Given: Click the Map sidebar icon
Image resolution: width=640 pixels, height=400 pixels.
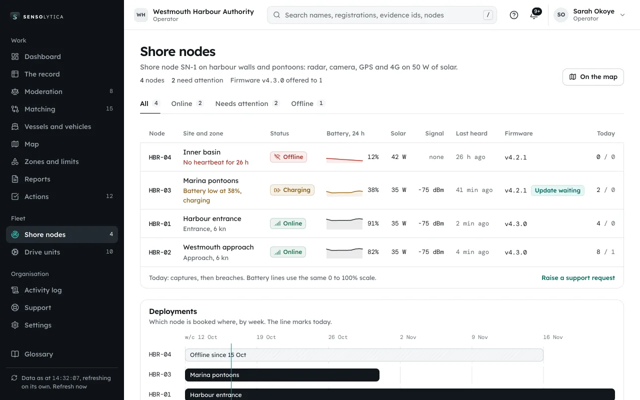Looking at the screenshot, I should (x=15, y=144).
